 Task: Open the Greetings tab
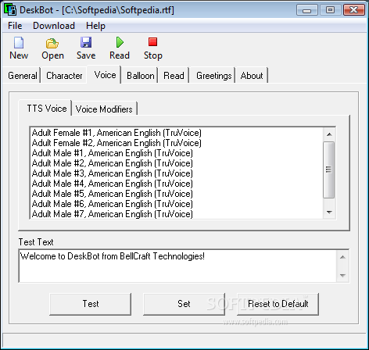213,76
